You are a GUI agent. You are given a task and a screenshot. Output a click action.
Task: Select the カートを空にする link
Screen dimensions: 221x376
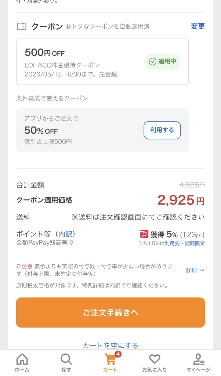(x=110, y=345)
